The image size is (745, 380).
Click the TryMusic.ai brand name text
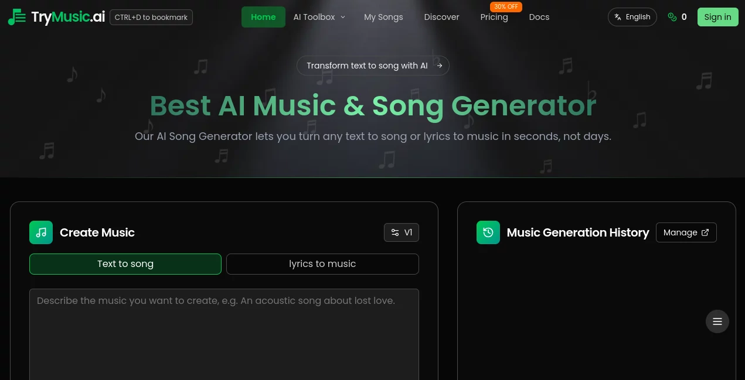pyautogui.click(x=68, y=17)
